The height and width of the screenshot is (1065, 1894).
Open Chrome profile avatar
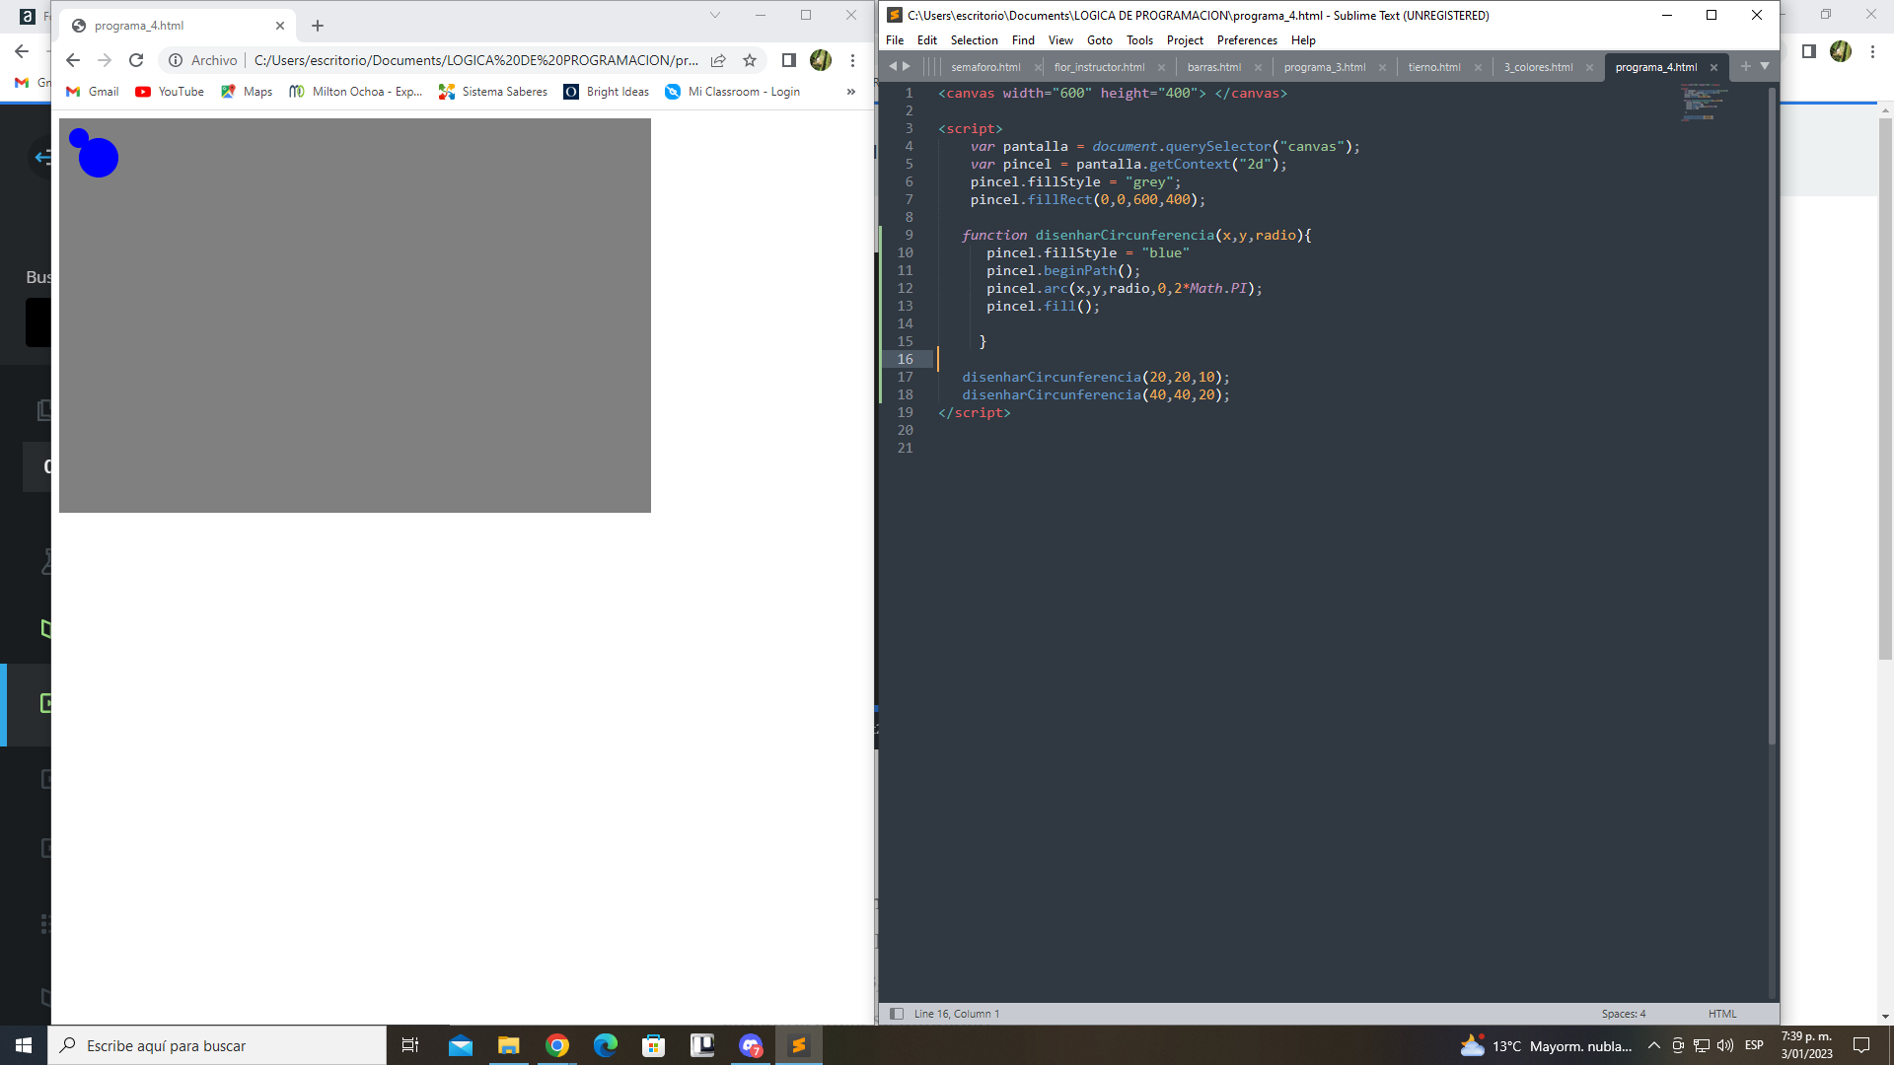pyautogui.click(x=821, y=60)
